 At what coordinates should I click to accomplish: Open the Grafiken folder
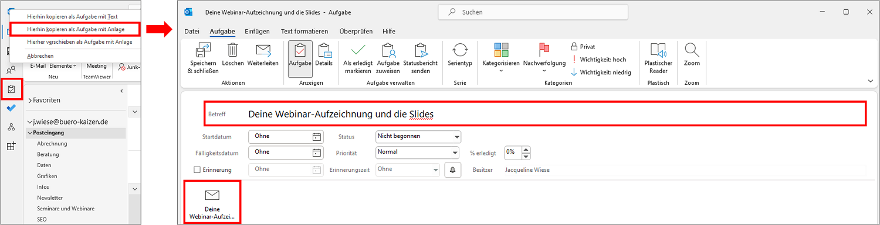click(x=47, y=176)
